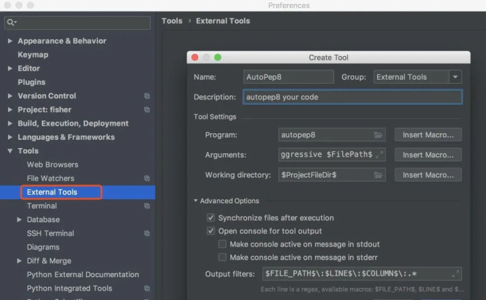
Task: Expand the Appearance & Behavior tree node
Action: click(x=9, y=41)
